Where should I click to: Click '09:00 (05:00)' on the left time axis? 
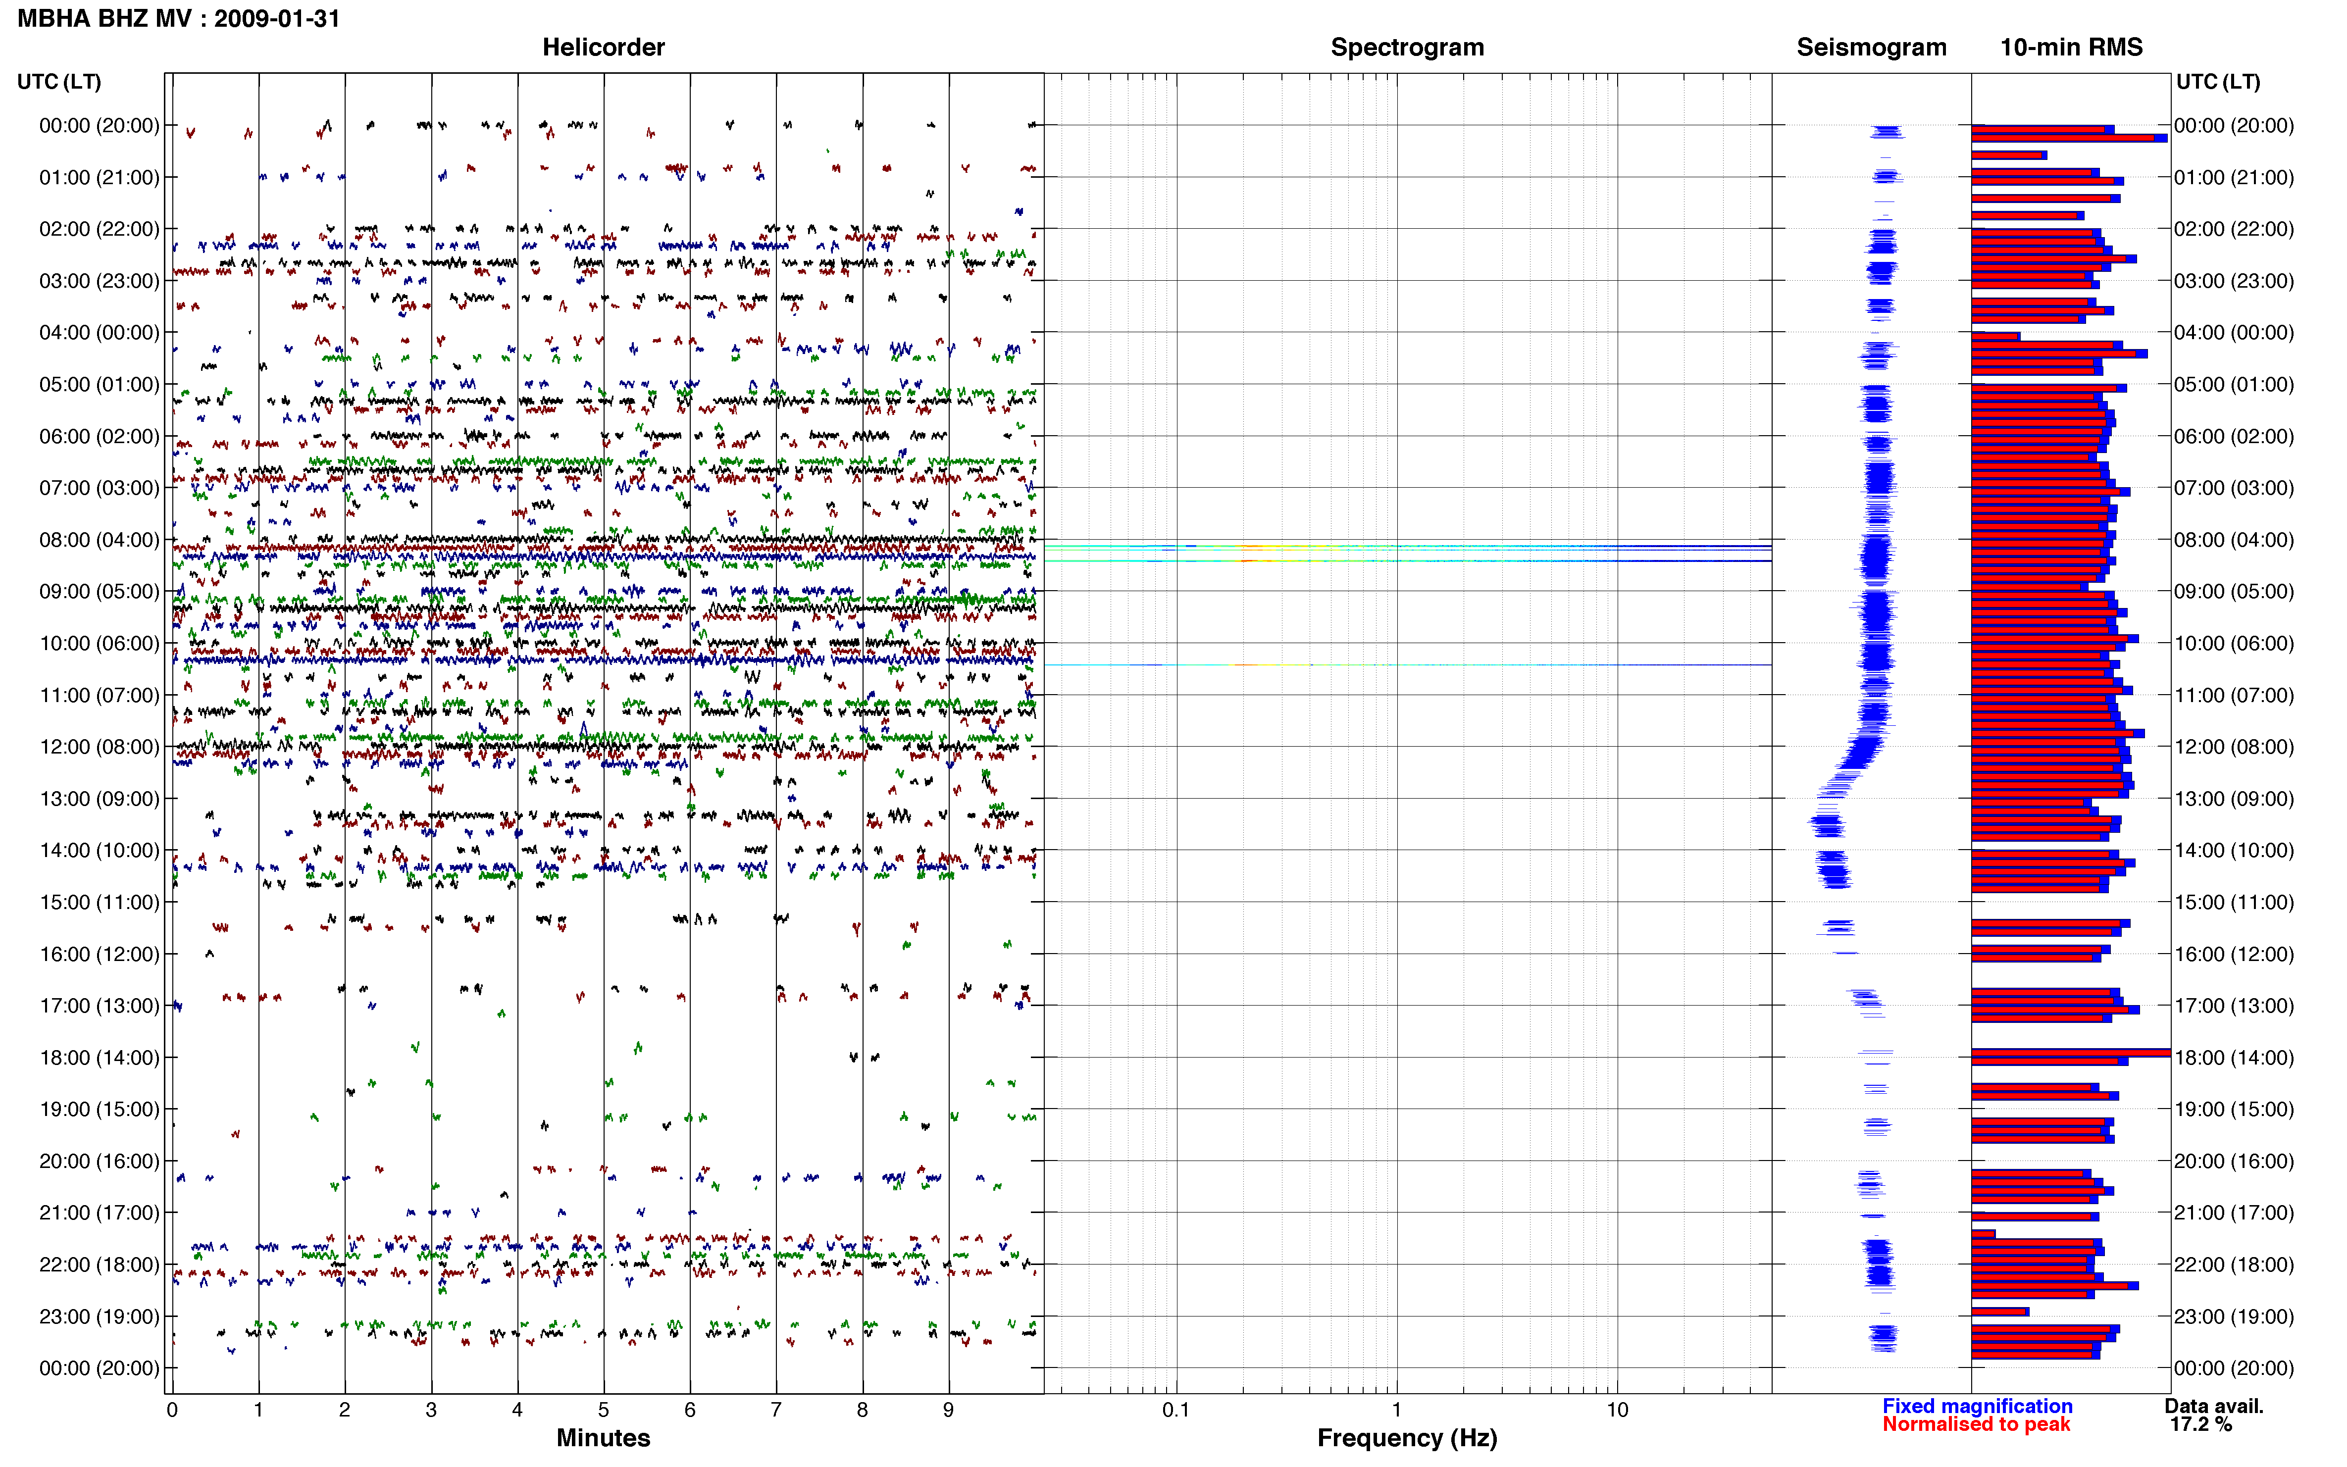99,592
